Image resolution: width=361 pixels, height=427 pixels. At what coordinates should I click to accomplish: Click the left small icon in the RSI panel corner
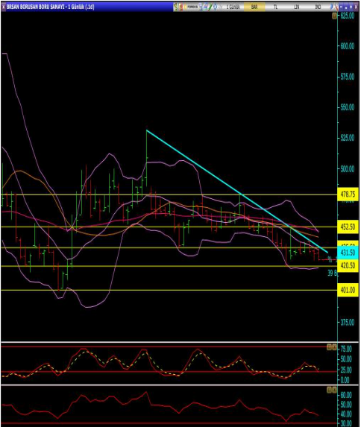[329, 390]
